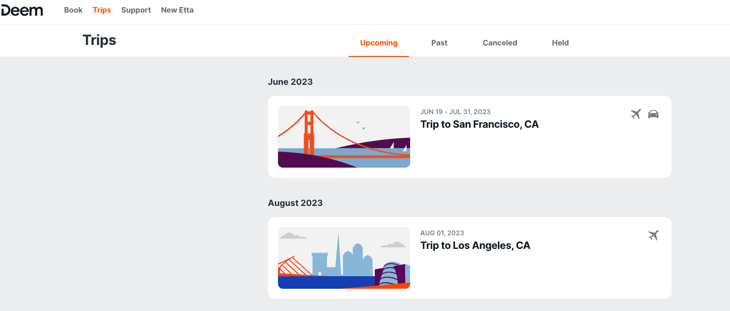Switch to the Past trips tab

coord(439,43)
